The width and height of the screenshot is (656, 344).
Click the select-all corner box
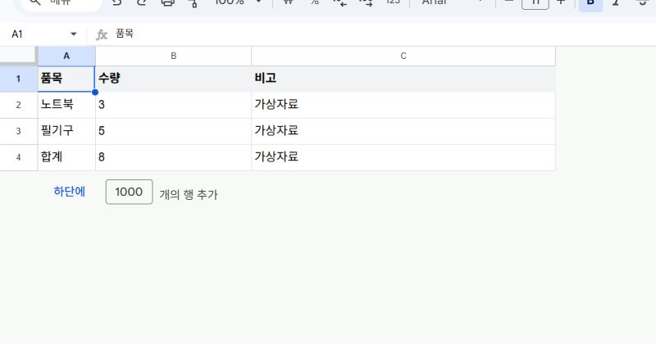(x=18, y=55)
